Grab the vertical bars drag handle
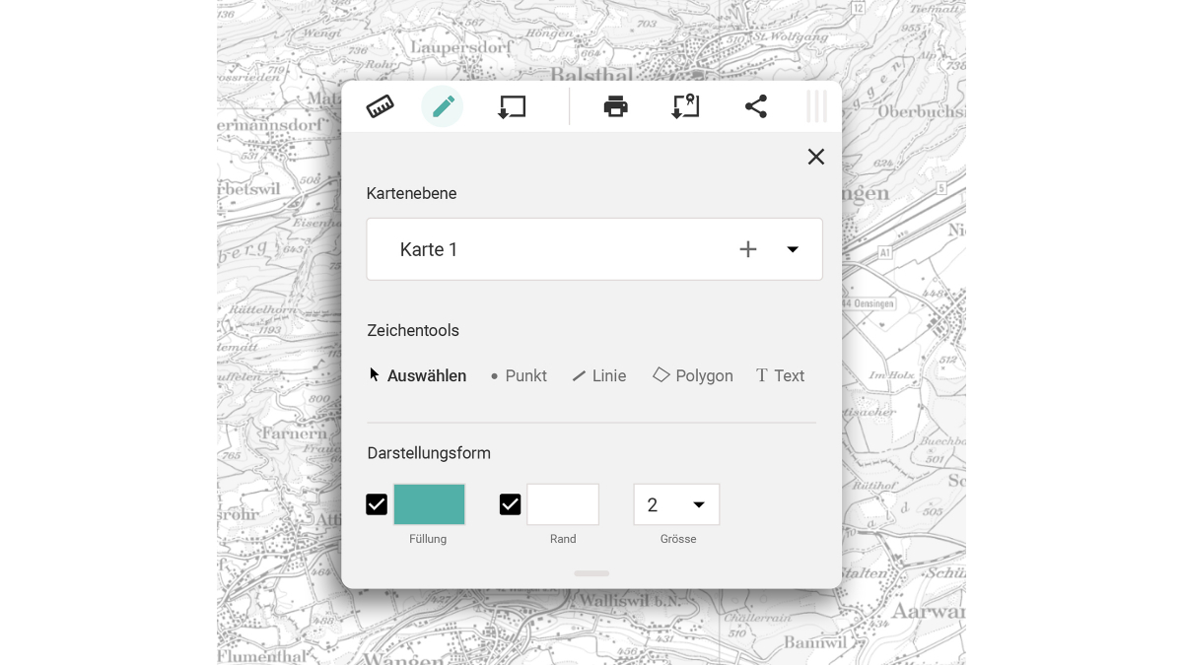 [x=816, y=106]
